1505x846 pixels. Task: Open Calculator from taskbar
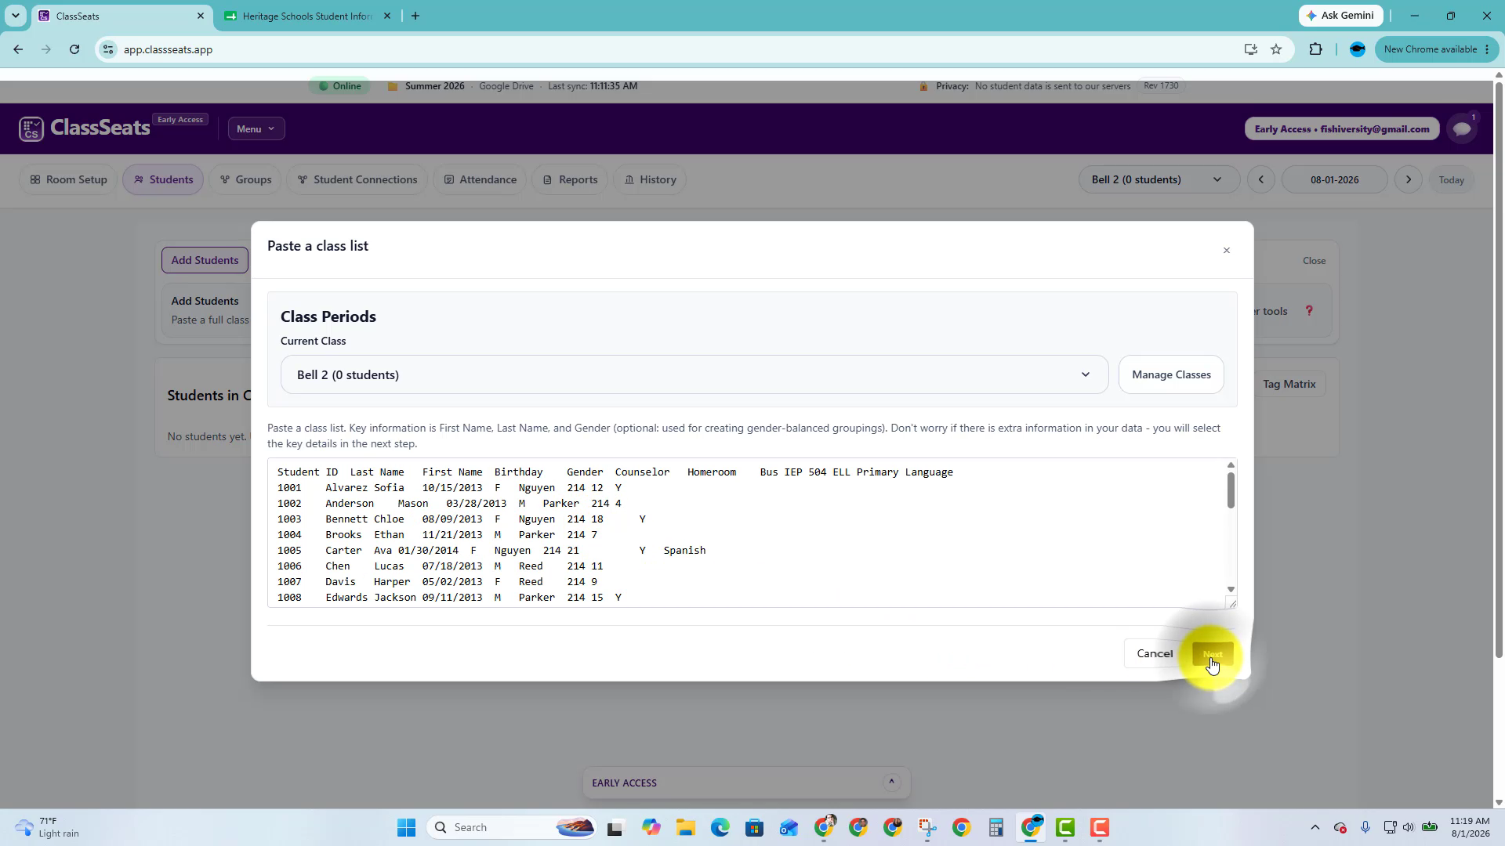point(996,828)
